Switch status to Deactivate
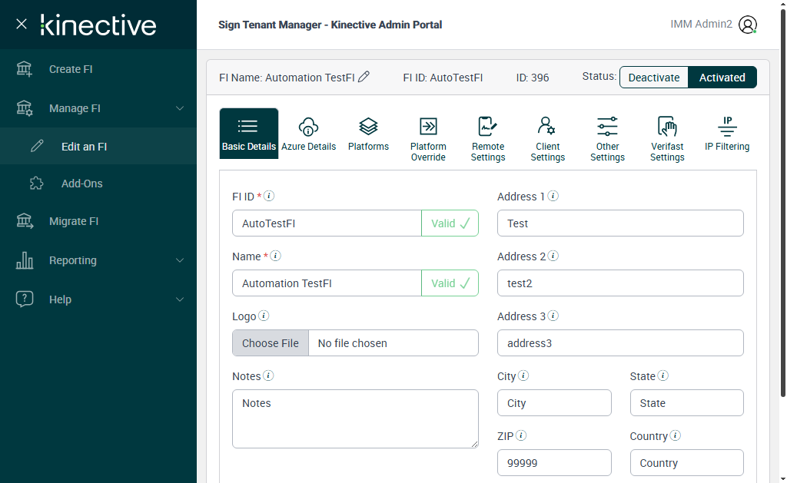 pos(654,78)
